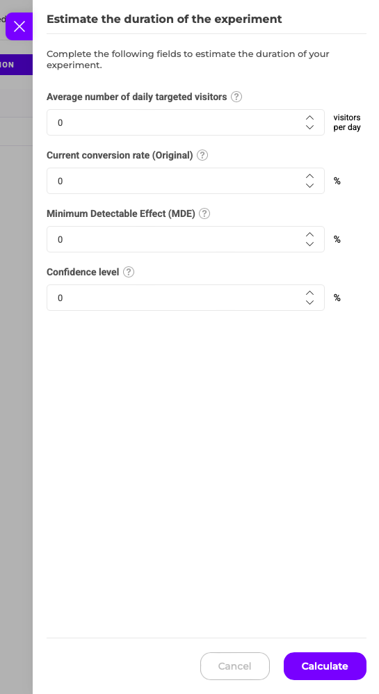Image resolution: width=379 pixels, height=694 pixels.
Task: Decrease daily targeted visitors value
Action: [x=310, y=127]
